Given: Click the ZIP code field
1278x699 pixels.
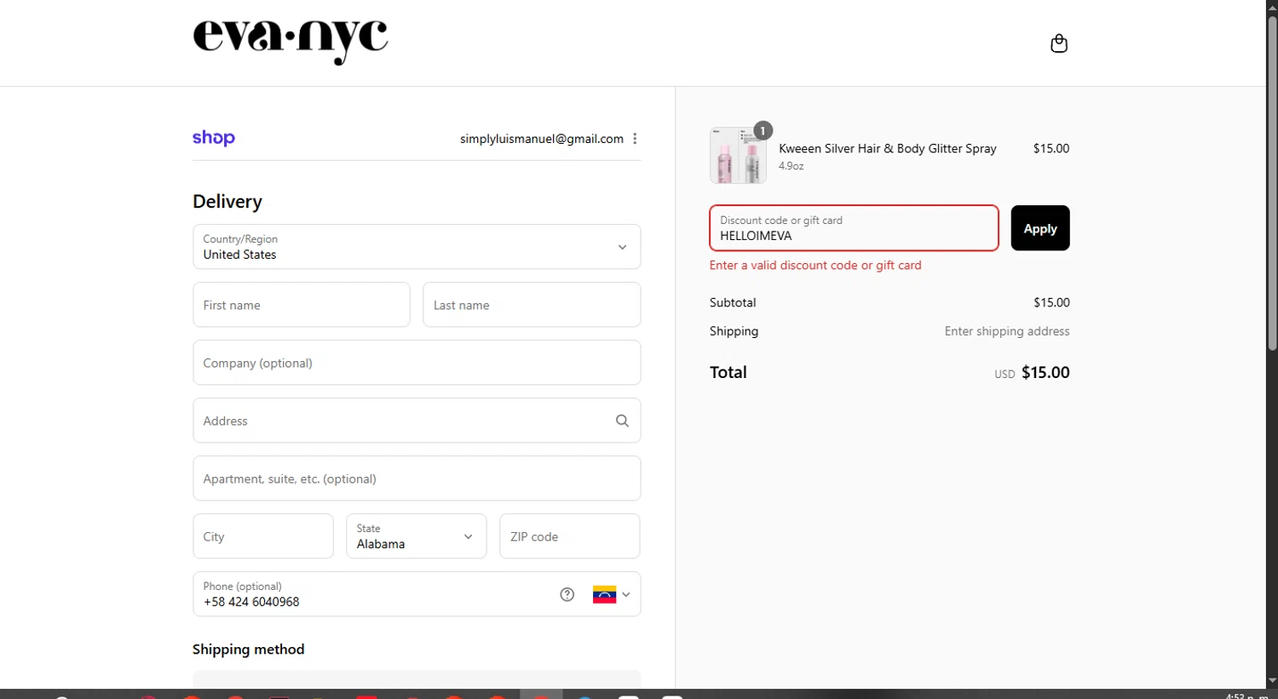Looking at the screenshot, I should [x=570, y=536].
